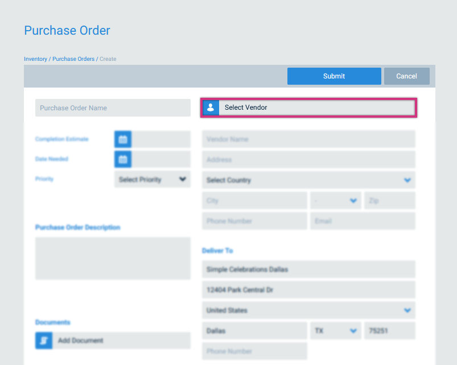The width and height of the screenshot is (457, 365).
Task: Open the Completion Estimate calendar picker
Action: pos(122,139)
